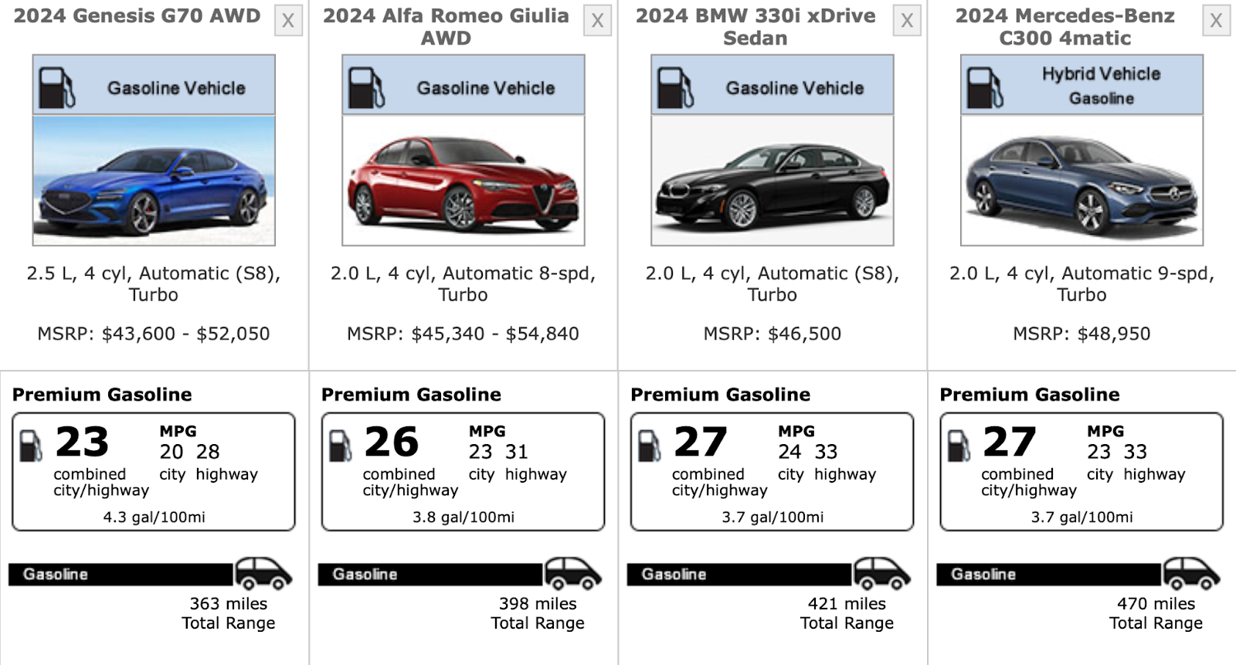This screenshot has width=1236, height=665.
Task: Remove the Alfa Romeo Giulia AWD column
Action: pos(597,21)
